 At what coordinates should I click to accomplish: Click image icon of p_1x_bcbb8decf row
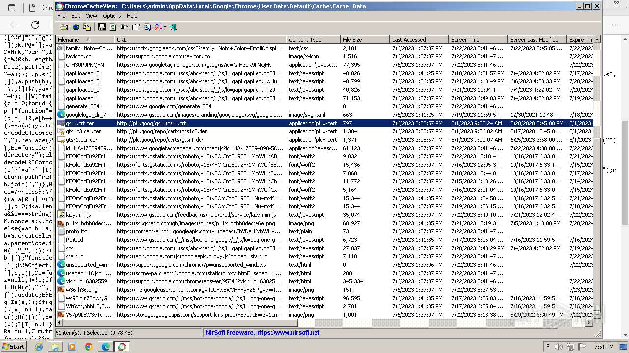(x=61, y=223)
